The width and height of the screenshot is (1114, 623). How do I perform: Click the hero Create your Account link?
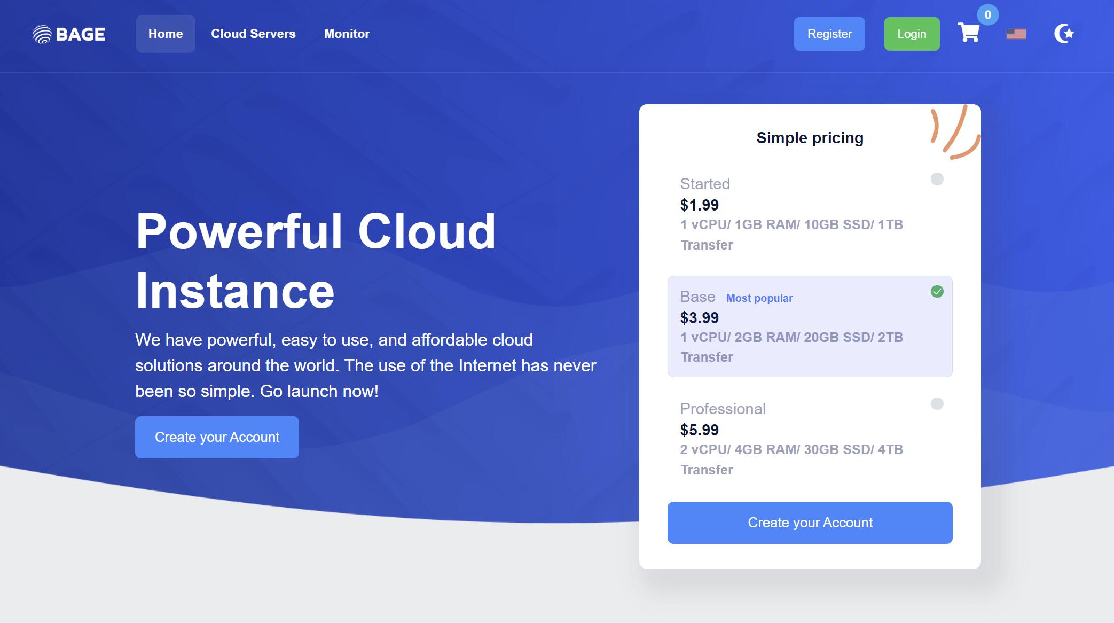216,437
